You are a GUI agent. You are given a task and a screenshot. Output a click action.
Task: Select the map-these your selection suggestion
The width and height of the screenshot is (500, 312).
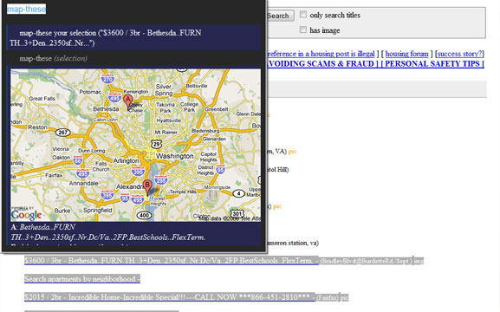[134, 37]
